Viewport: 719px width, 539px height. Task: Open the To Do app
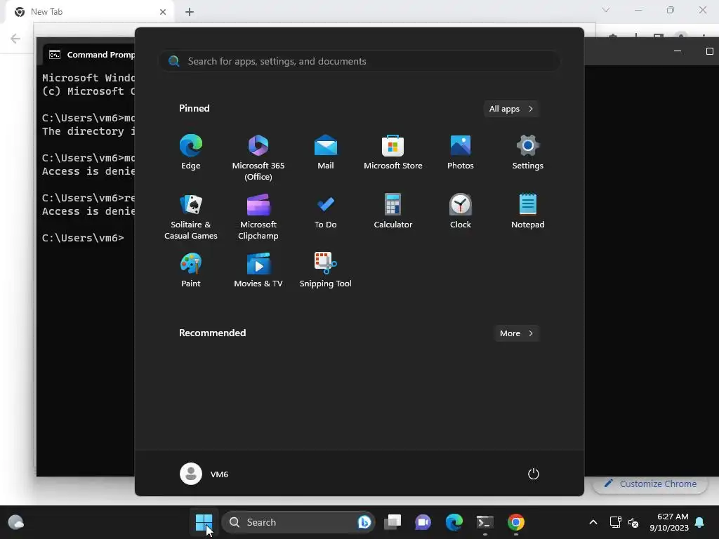pos(326,211)
